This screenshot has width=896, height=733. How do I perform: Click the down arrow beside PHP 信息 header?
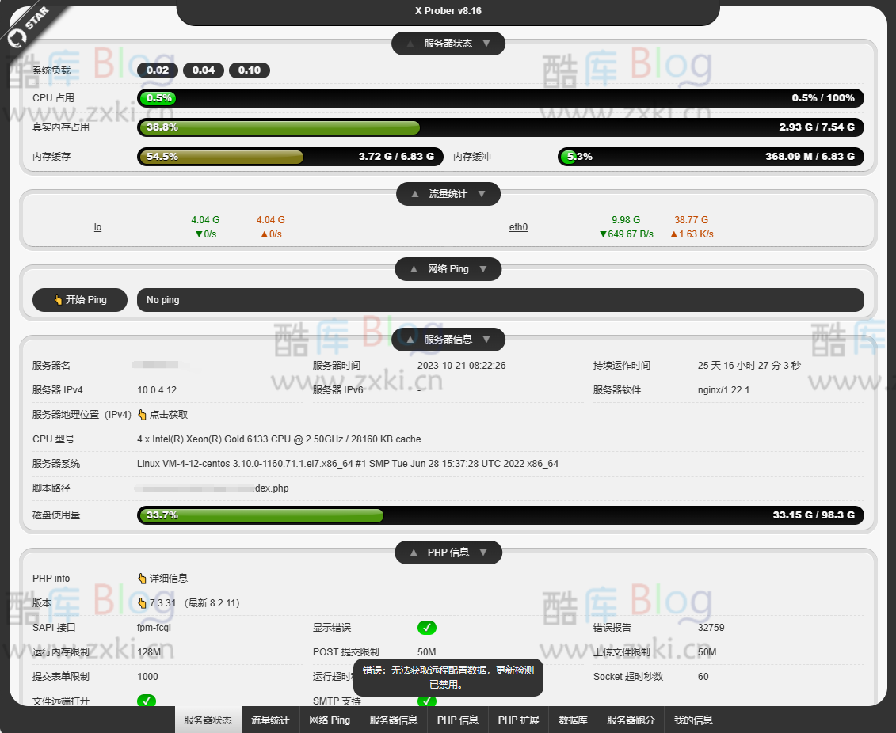[483, 553]
